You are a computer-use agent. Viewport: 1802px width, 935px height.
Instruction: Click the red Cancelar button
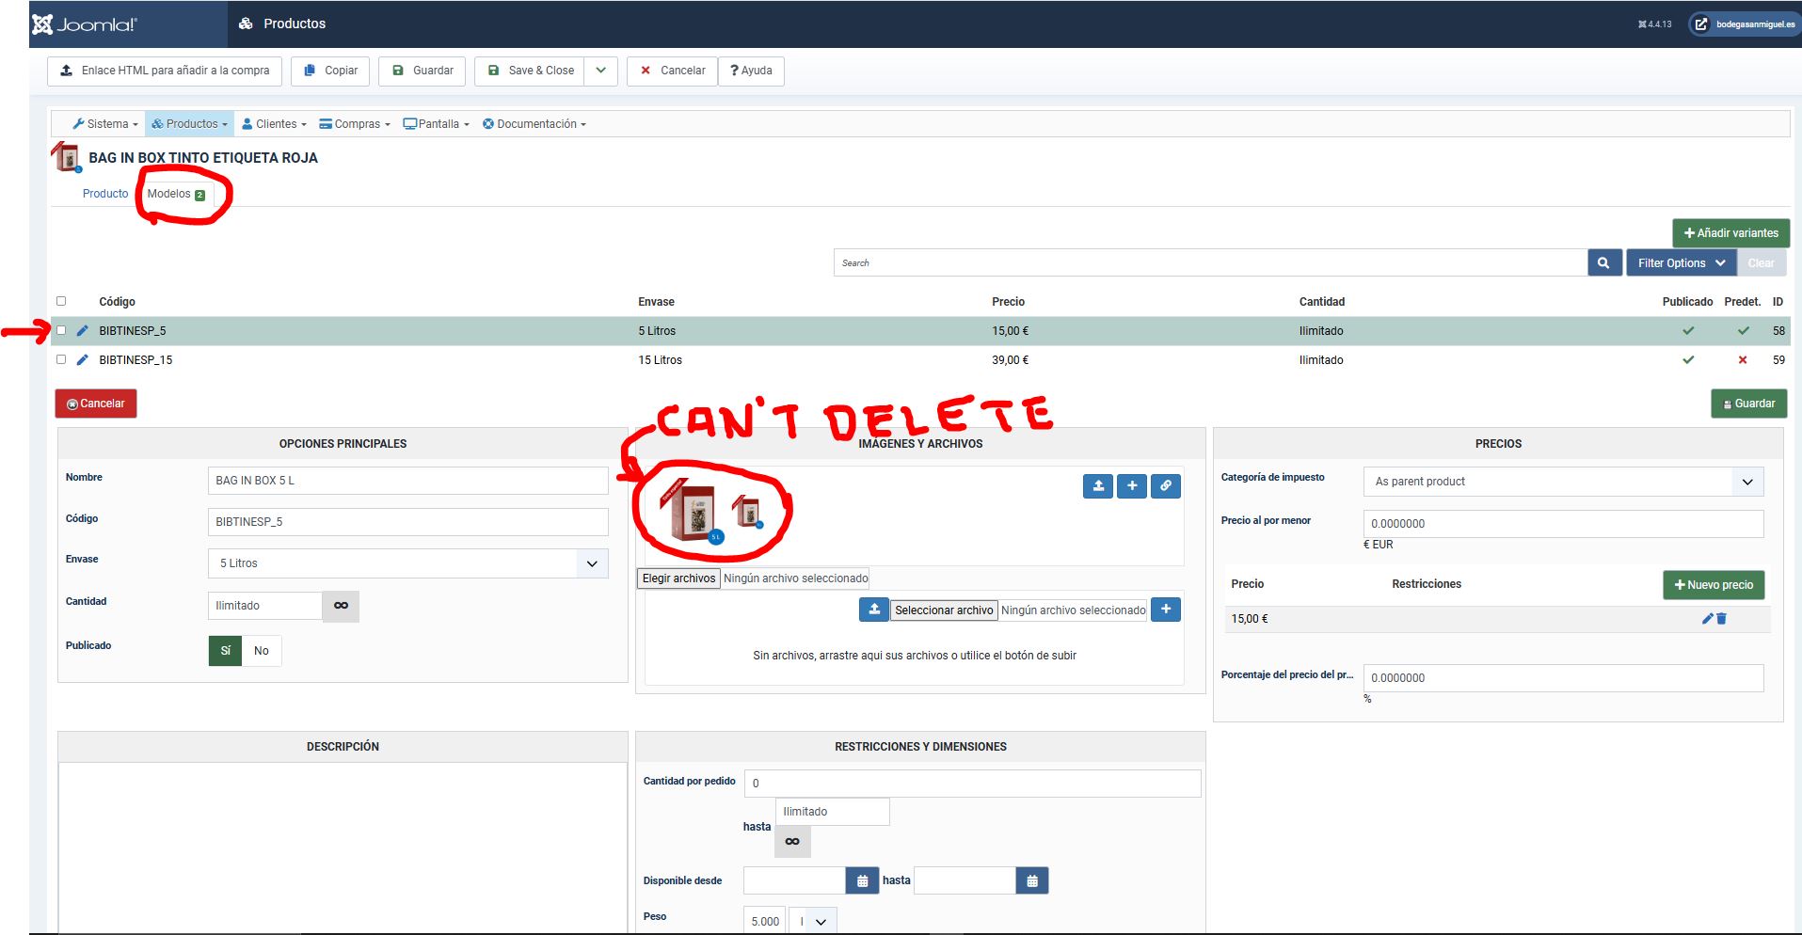[96, 404]
